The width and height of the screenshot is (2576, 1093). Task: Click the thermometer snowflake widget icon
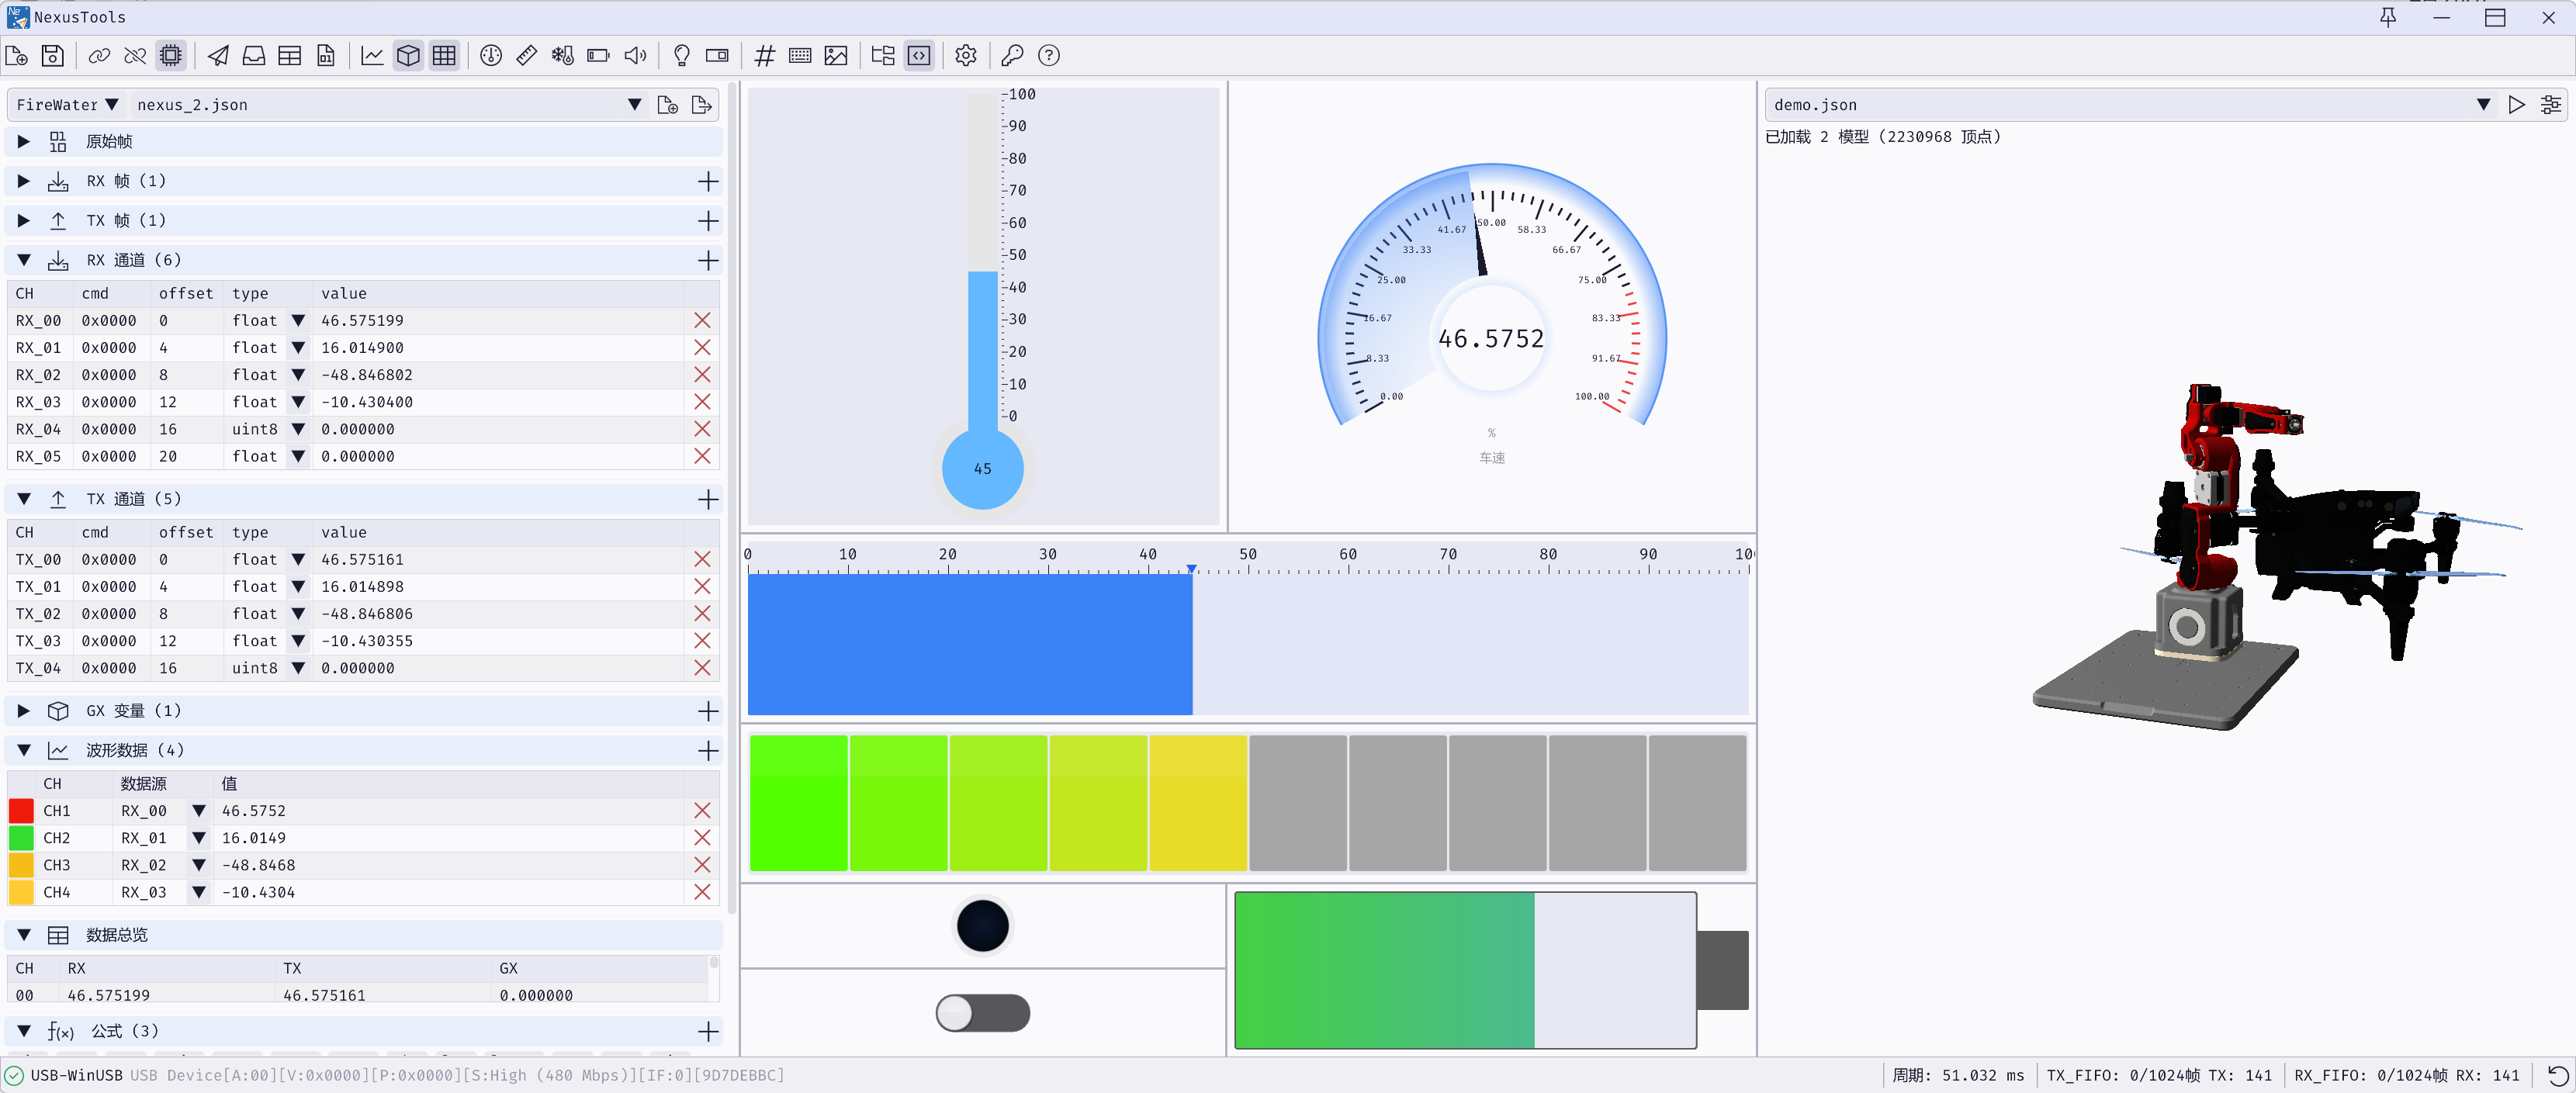(x=562, y=56)
